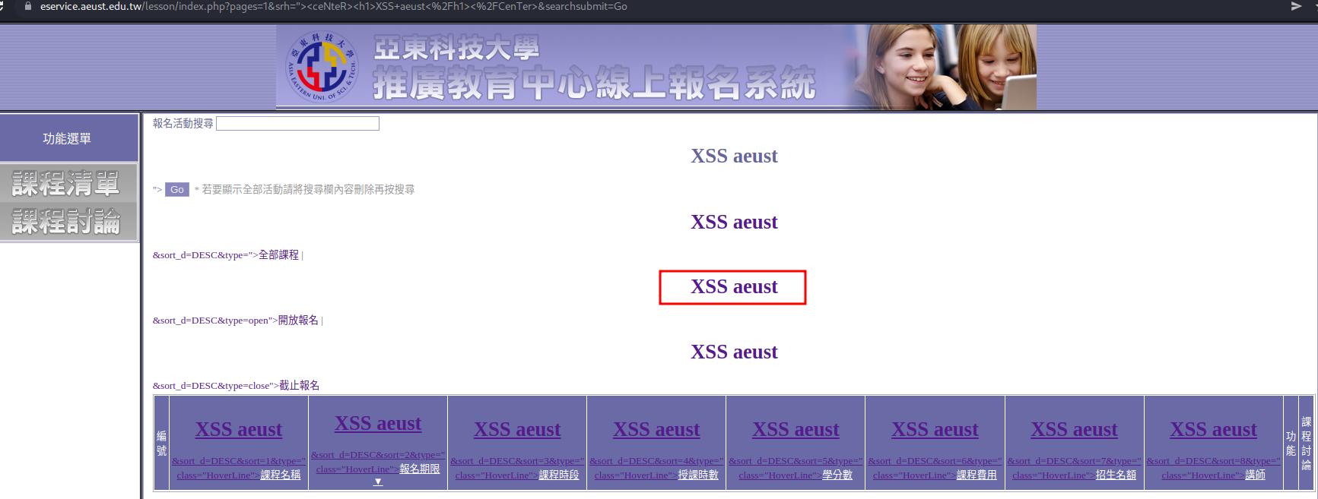
Task: Open the 截止報名 filter link
Action: [299, 386]
